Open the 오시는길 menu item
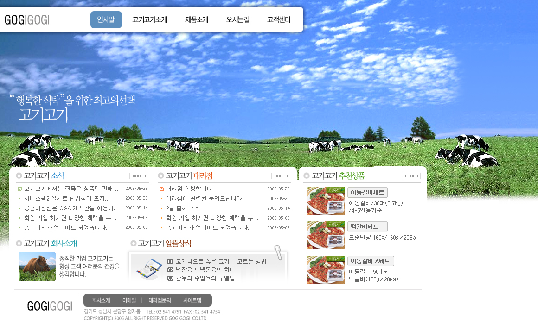Image resolution: width=538 pixels, height=328 pixels. (238, 19)
